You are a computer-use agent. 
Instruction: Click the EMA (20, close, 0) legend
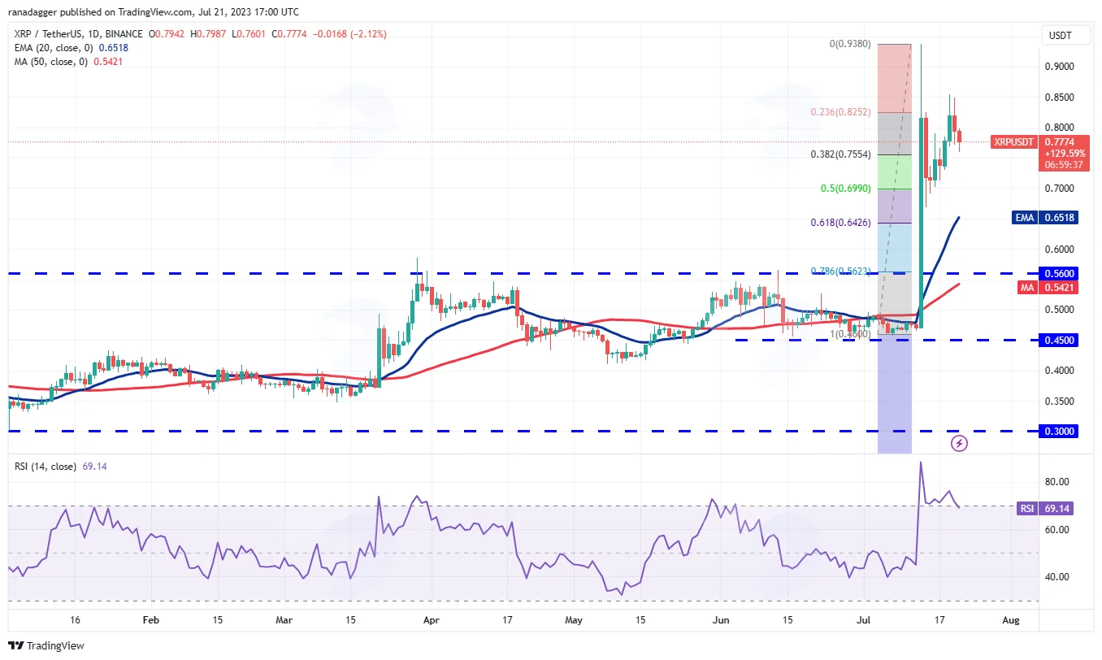pyautogui.click(x=52, y=47)
